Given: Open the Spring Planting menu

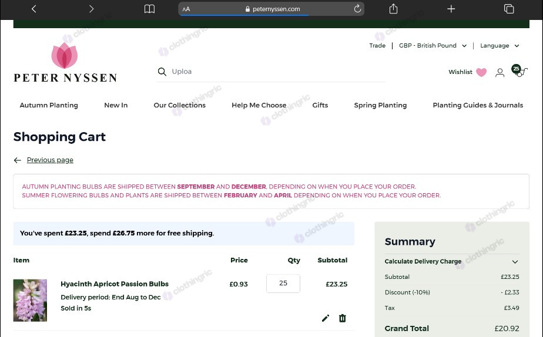Looking at the screenshot, I should pos(380,105).
